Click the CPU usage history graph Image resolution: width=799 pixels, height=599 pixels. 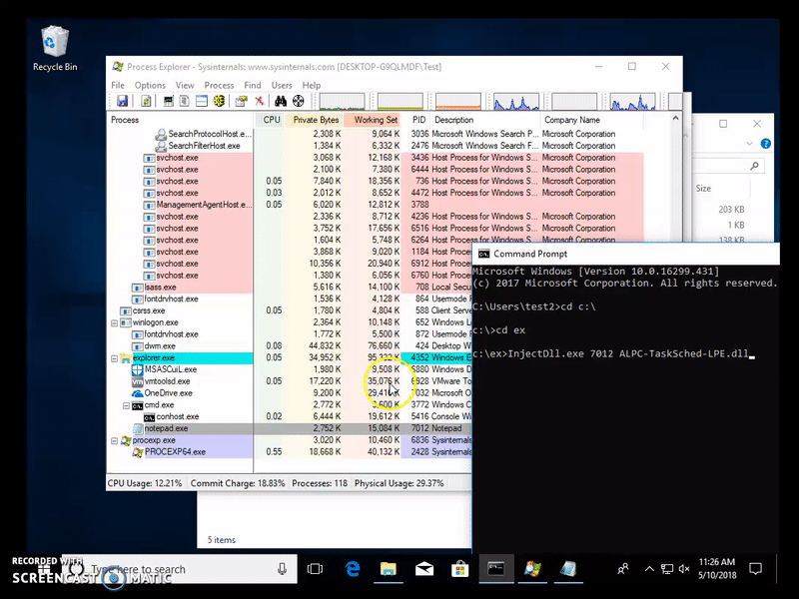pos(342,101)
